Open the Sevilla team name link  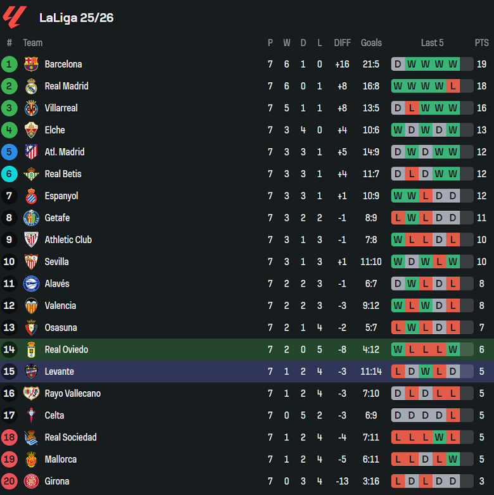(56, 261)
